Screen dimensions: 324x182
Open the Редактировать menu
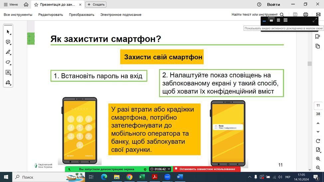(x=51, y=15)
